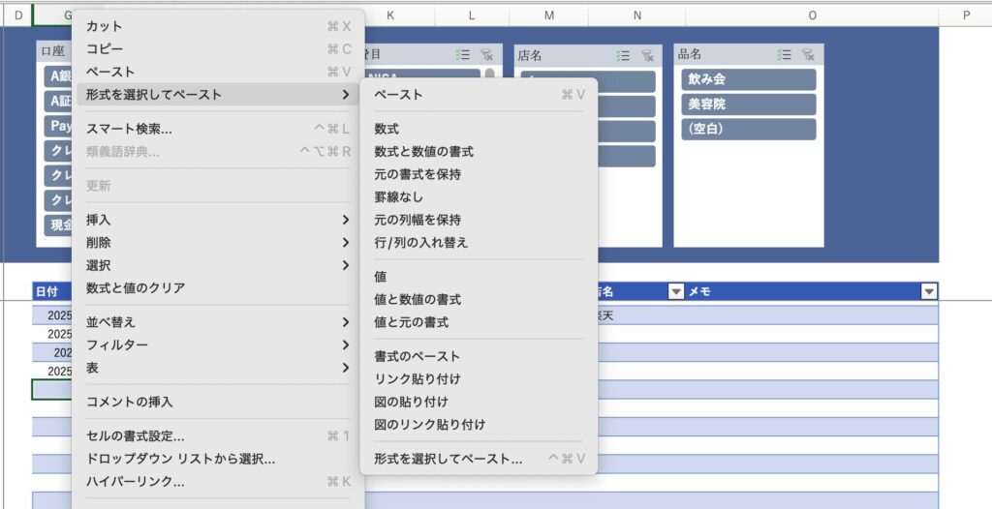The image size is (992, 509).
Task: Enable multi-select on the 品名 slicer
Action: (x=785, y=55)
